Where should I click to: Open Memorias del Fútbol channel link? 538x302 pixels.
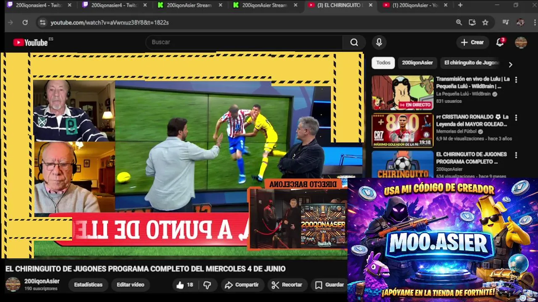[456, 132]
